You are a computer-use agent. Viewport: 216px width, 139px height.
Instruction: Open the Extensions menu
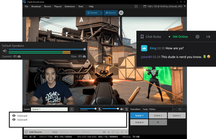pos(70,7)
